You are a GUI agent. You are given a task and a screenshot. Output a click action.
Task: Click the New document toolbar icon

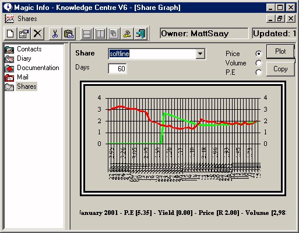tap(10, 33)
